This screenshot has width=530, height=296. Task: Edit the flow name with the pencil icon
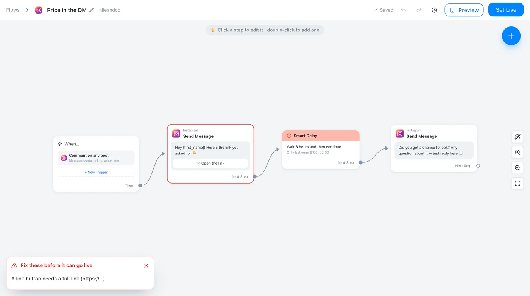(x=92, y=10)
